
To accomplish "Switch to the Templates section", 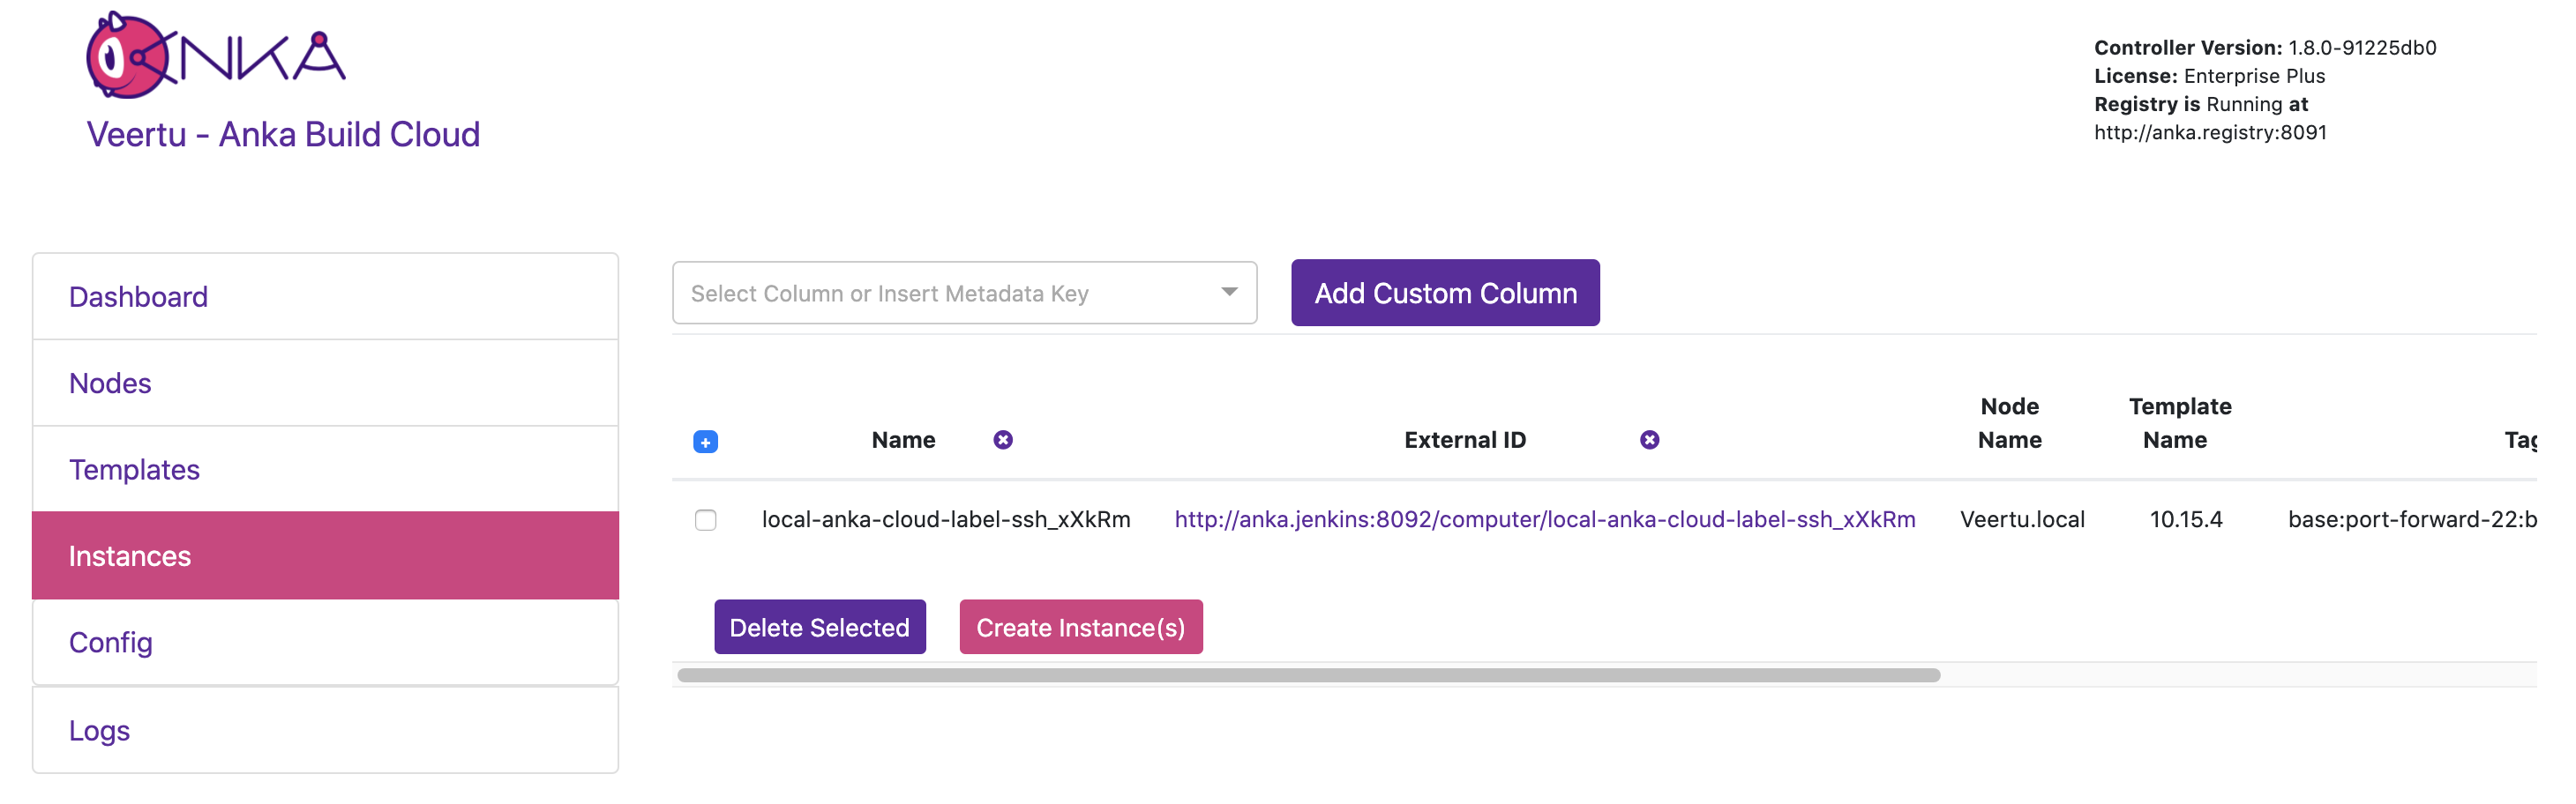I will click(134, 469).
